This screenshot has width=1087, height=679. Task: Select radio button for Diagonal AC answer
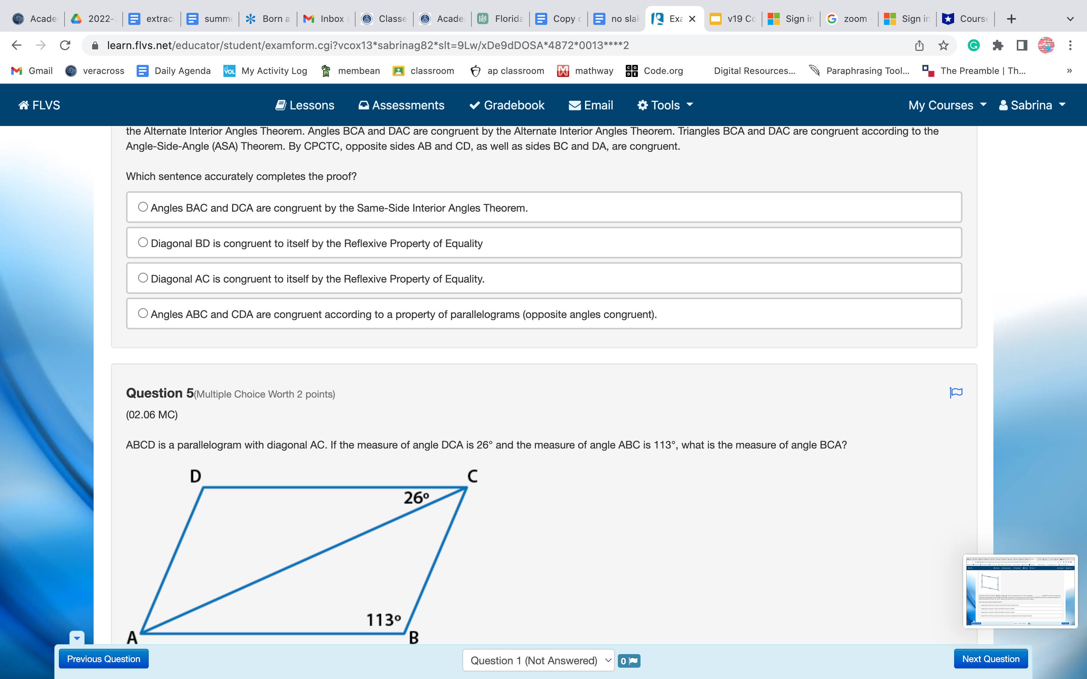(x=142, y=278)
